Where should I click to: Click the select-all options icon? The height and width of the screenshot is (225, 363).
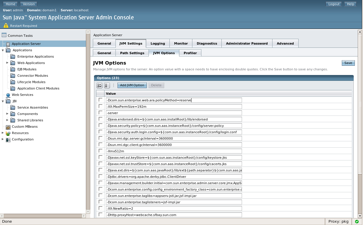tap(100, 85)
